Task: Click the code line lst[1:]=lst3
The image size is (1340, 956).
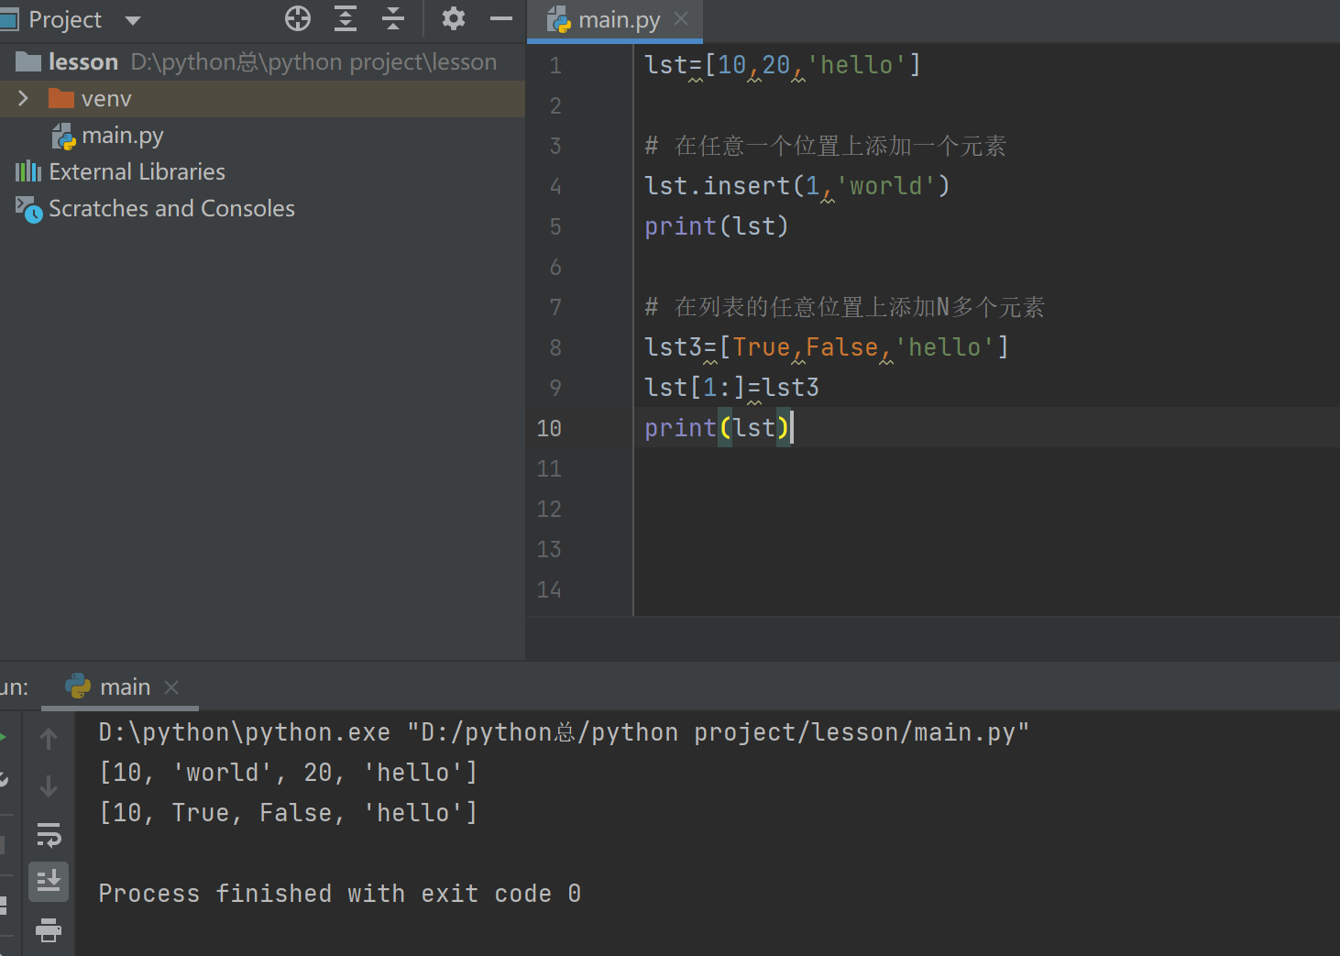Action: click(x=731, y=388)
